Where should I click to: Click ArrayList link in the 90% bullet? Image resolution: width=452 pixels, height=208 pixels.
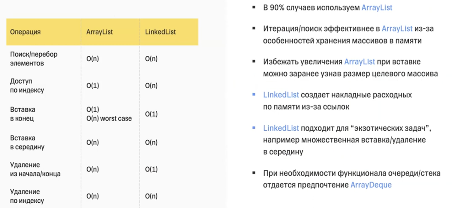pyautogui.click(x=377, y=8)
